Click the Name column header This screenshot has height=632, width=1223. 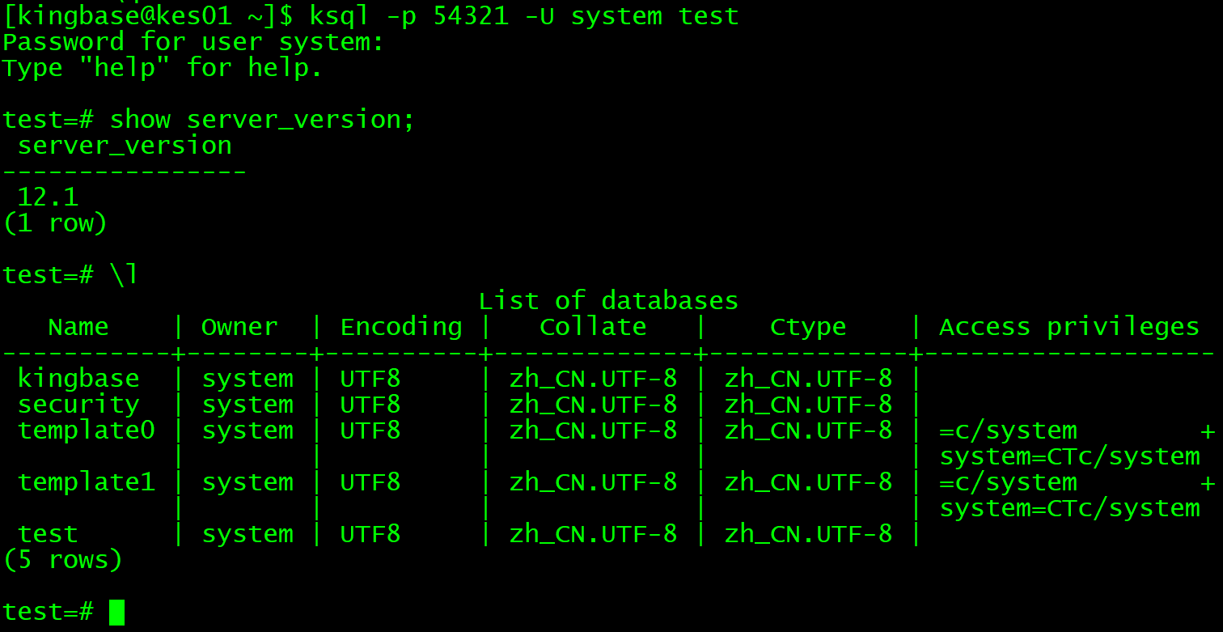tap(78, 327)
